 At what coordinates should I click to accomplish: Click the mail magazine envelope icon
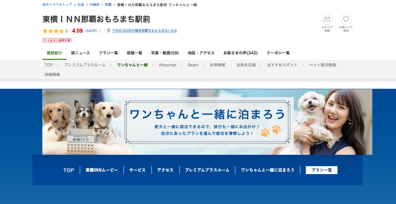327,20
